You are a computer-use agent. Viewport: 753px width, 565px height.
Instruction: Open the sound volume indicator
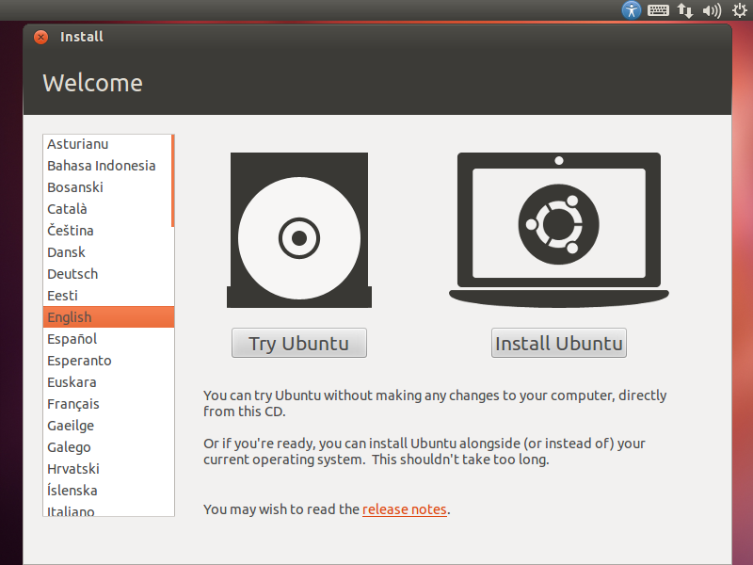pyautogui.click(x=712, y=10)
